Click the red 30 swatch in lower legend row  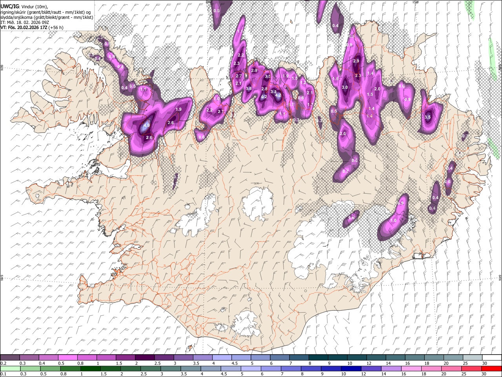click(x=491, y=368)
